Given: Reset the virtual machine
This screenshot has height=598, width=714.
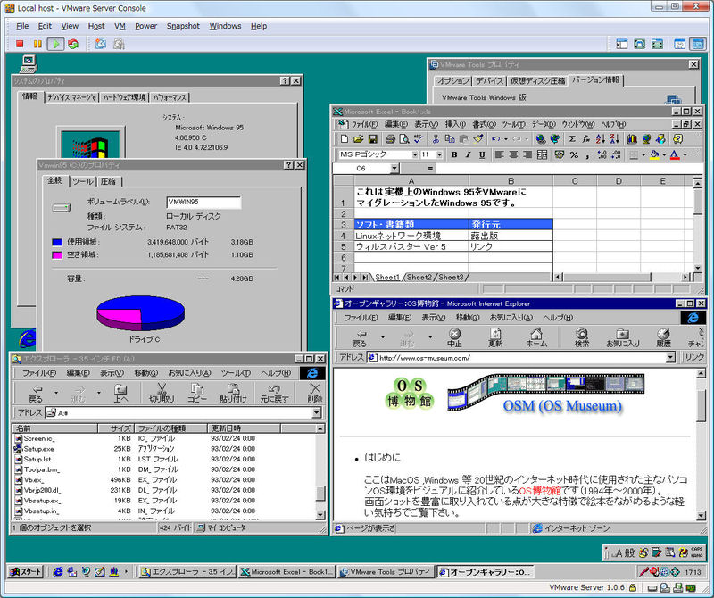Looking at the screenshot, I should pyautogui.click(x=73, y=44).
